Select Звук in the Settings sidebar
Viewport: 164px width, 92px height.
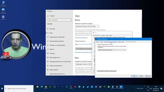pyautogui.click(x=51, y=33)
